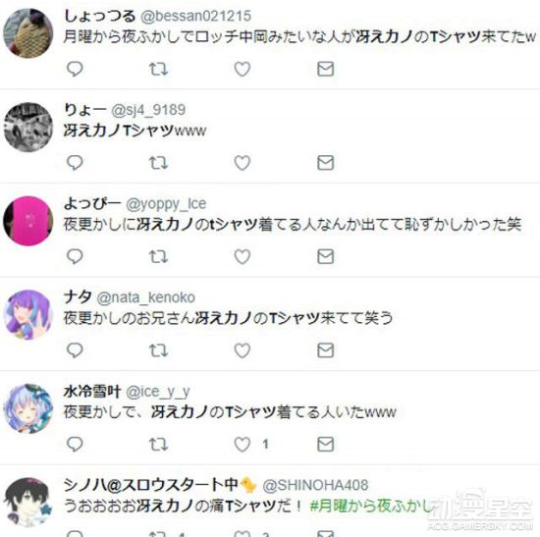Open the pink avatar of よっぴー
This screenshot has width=540, height=537.
pyautogui.click(x=28, y=221)
